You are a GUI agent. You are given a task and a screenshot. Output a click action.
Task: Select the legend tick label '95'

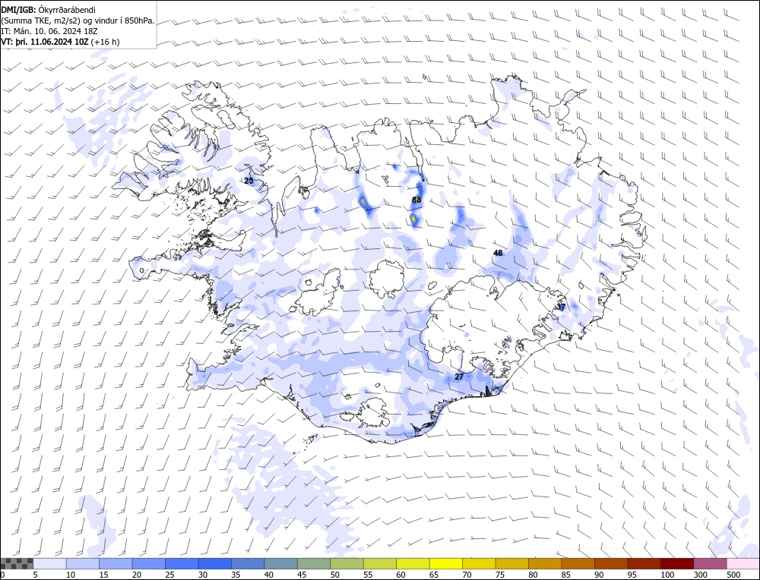click(x=632, y=575)
